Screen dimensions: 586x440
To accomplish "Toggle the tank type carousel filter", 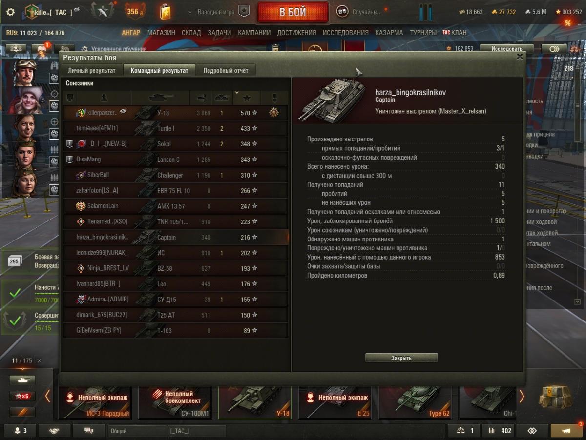I will point(22,380).
